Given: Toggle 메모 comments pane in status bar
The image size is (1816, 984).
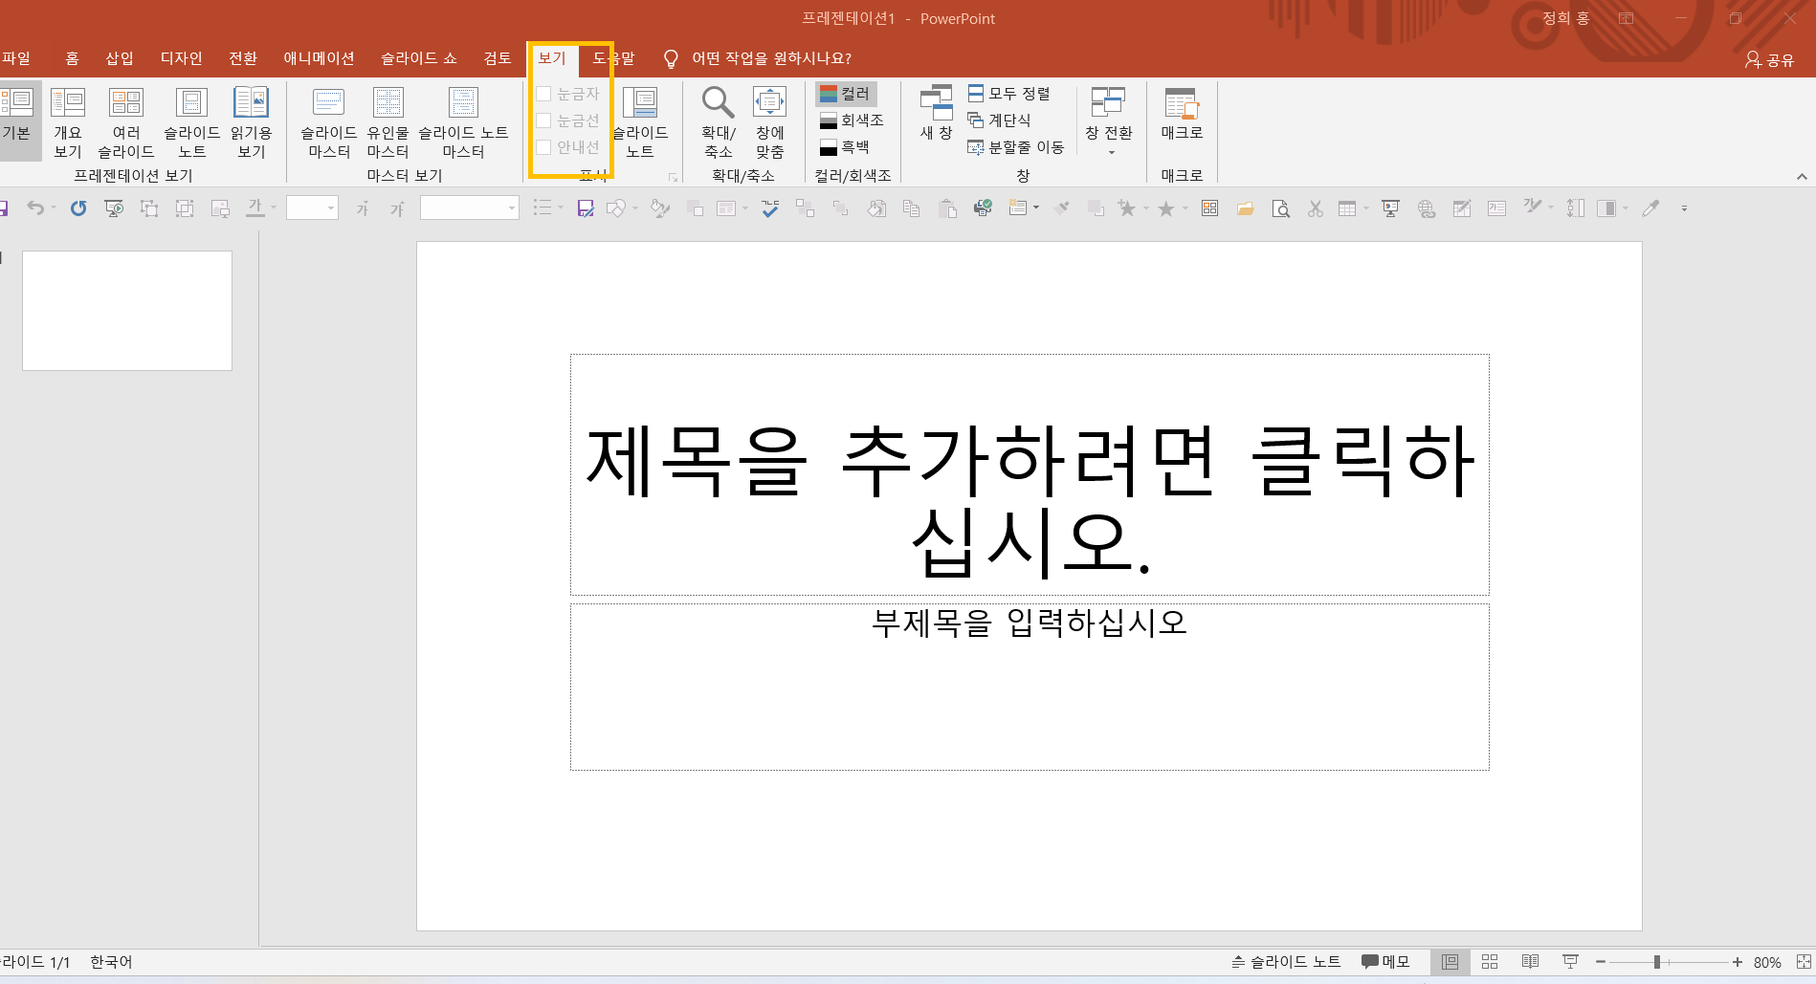Looking at the screenshot, I should coord(1385,962).
